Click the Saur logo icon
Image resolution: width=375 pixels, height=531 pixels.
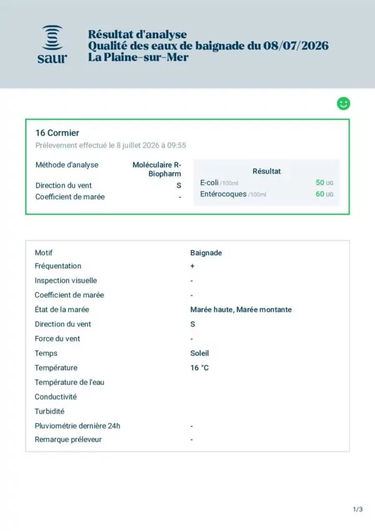coord(52,44)
